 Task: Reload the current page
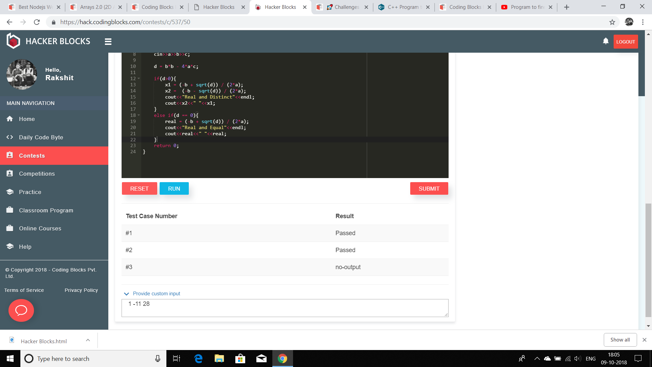pyautogui.click(x=37, y=22)
